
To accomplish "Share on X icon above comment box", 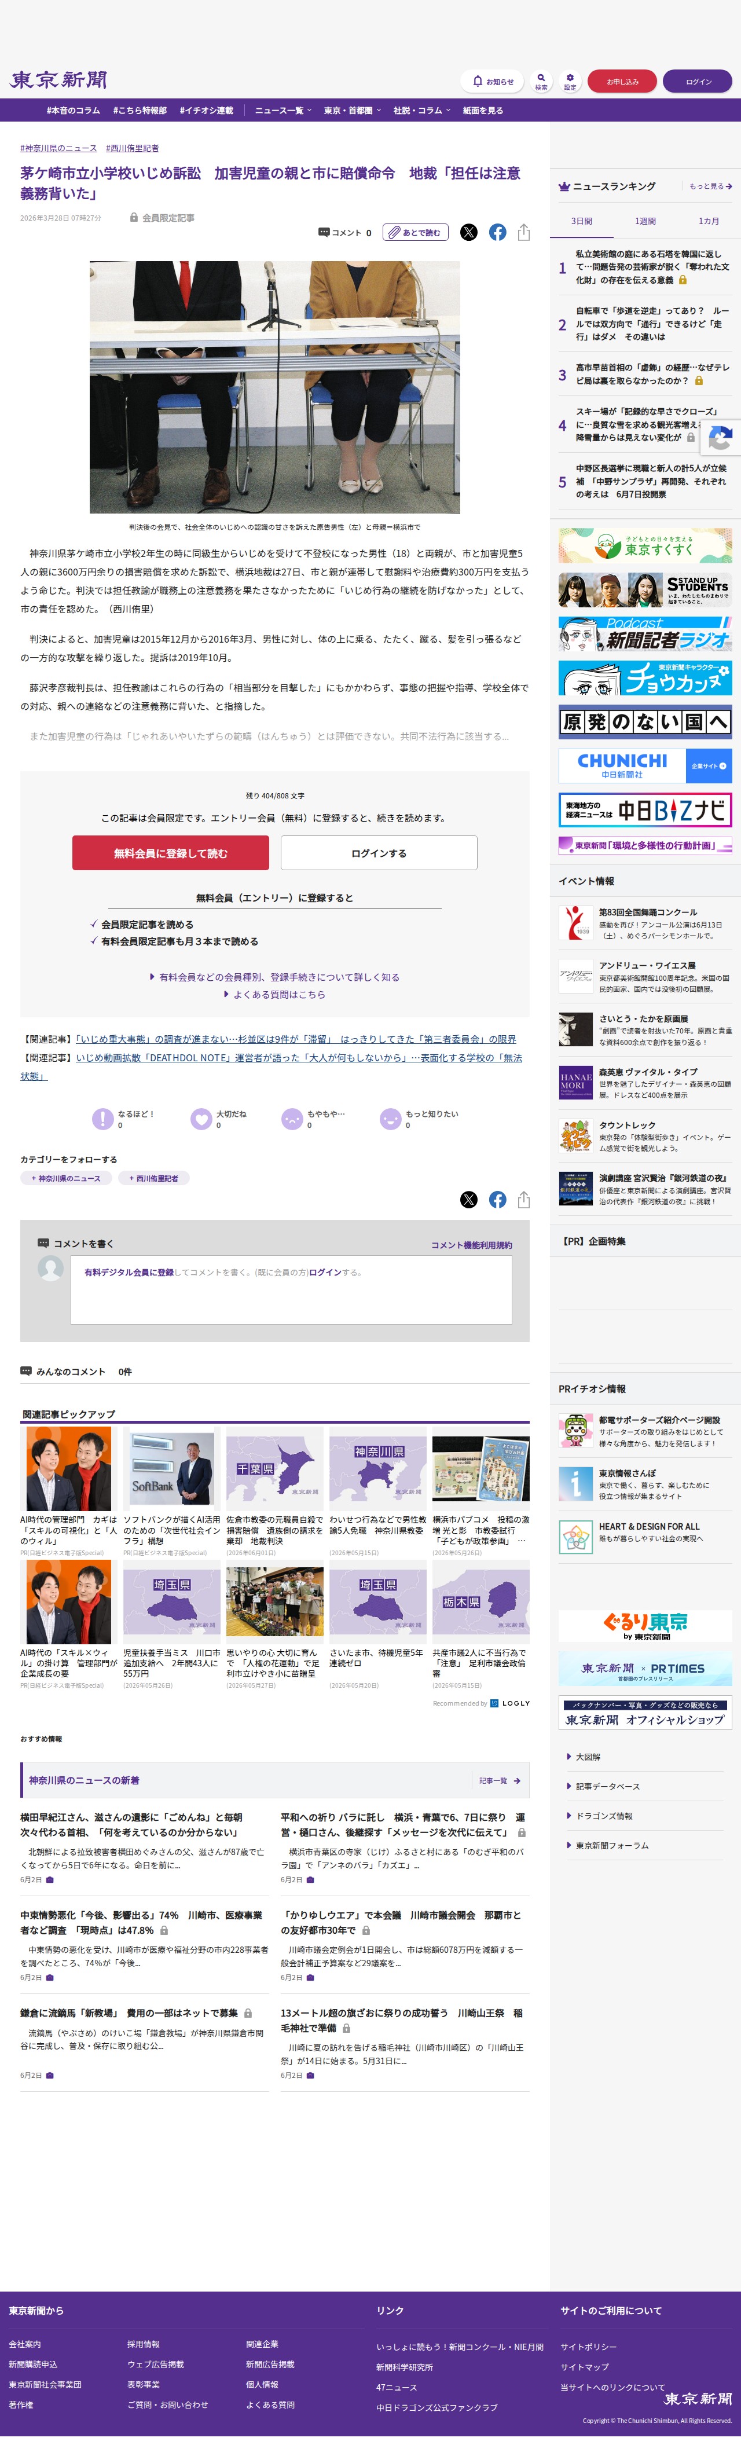I will (469, 1200).
